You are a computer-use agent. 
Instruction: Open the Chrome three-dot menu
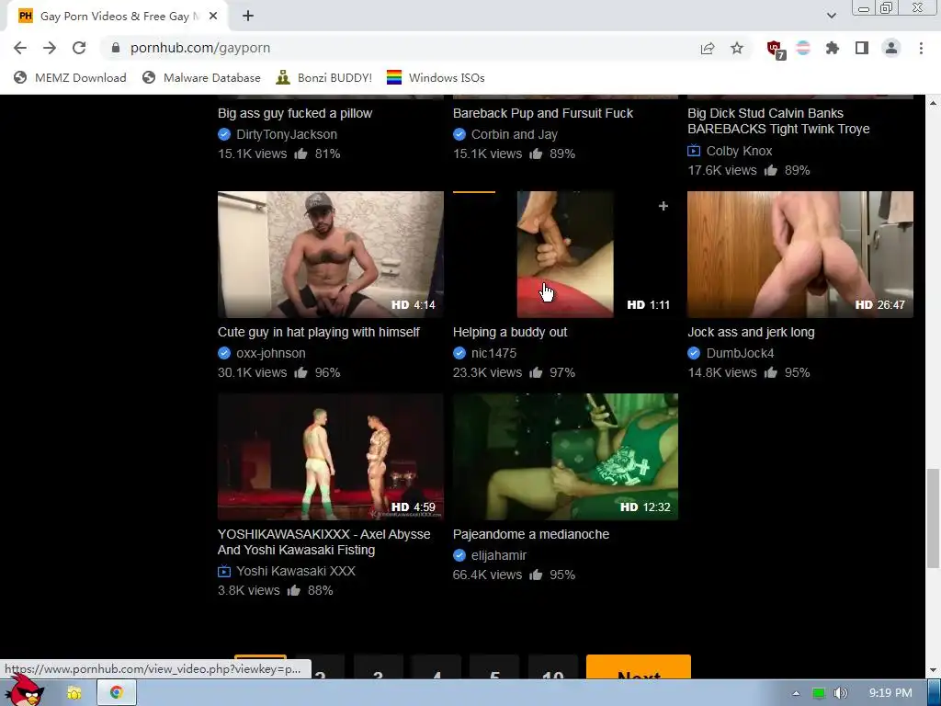[921, 48]
